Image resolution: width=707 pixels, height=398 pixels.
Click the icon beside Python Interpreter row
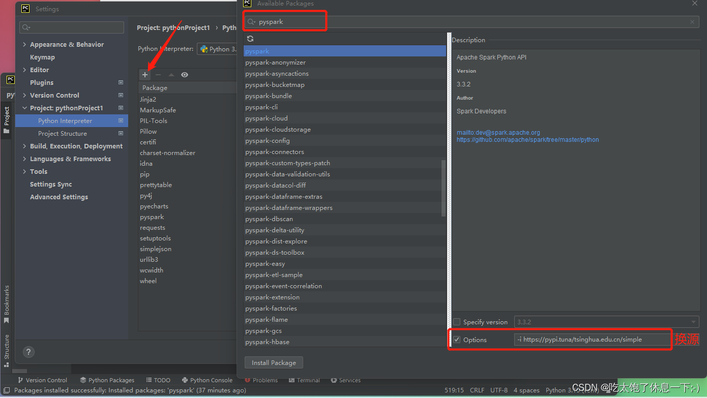point(121,120)
